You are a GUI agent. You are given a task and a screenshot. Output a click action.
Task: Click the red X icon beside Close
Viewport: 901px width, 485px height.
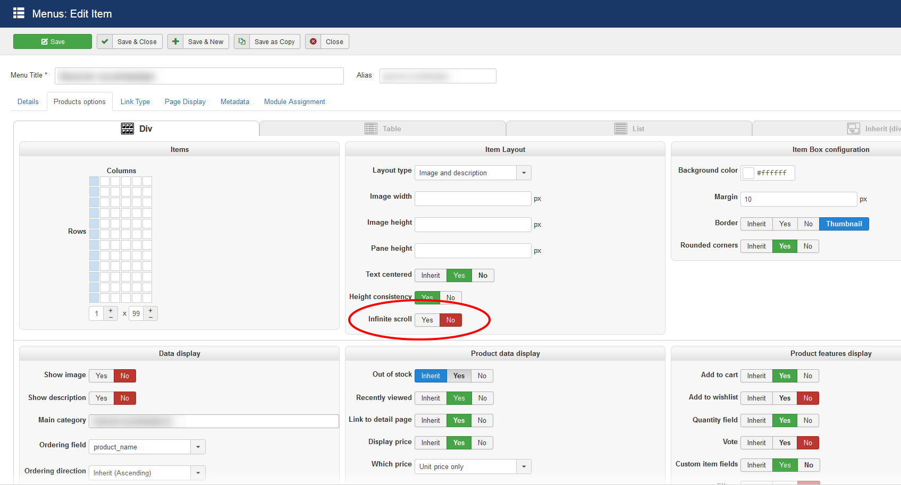(x=313, y=41)
